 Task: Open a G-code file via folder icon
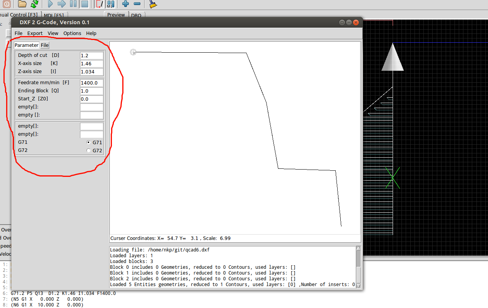point(22,4)
